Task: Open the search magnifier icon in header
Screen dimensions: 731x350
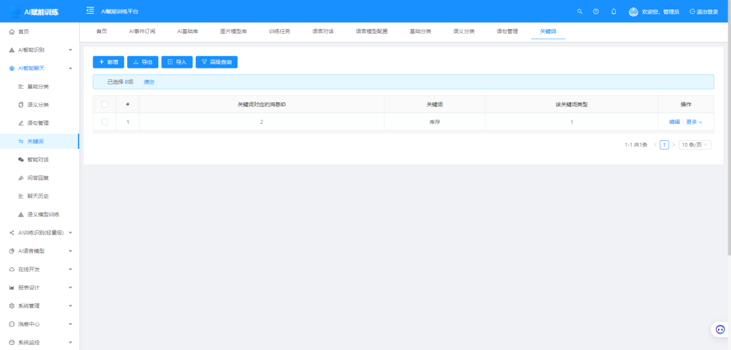Action: click(x=579, y=12)
